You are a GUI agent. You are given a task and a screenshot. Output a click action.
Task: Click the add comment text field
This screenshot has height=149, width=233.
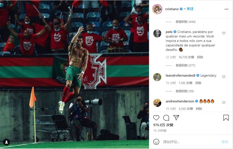186,142
